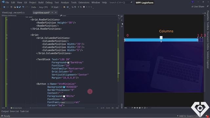Viewport: 210px width, 118px height.
Task: Open the Document Outline side panel
Action: tap(208, 41)
